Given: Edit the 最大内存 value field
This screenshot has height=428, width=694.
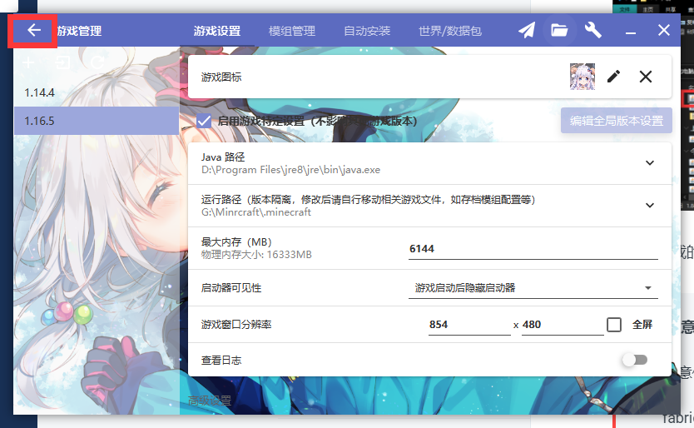Looking at the screenshot, I should (x=533, y=249).
